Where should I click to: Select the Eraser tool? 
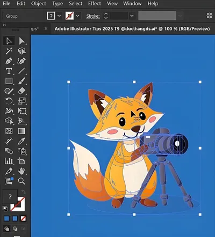tap(21, 91)
